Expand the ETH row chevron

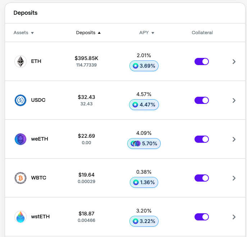pyautogui.click(x=234, y=61)
